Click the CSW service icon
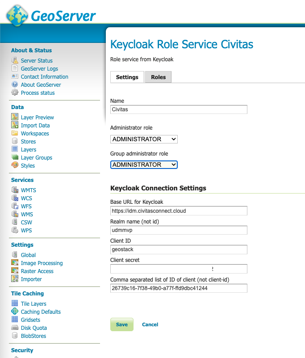305x358 pixels. pyautogui.click(x=15, y=222)
